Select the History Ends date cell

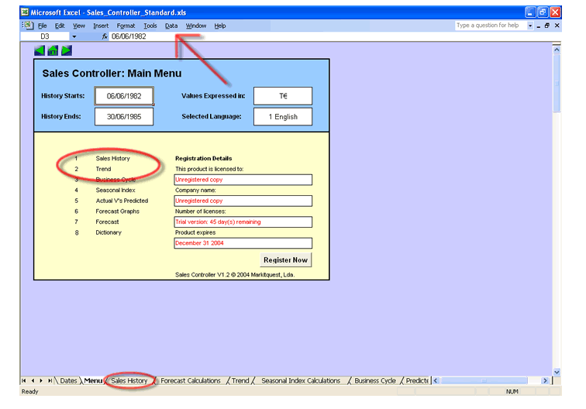[x=124, y=116]
